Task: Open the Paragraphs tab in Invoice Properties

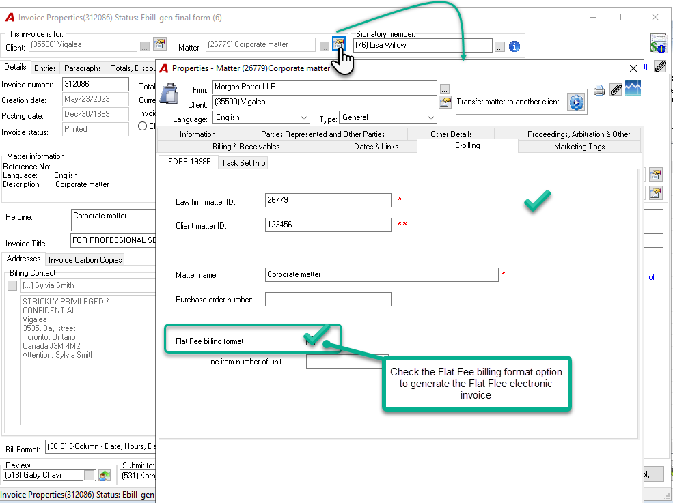Action: (83, 68)
